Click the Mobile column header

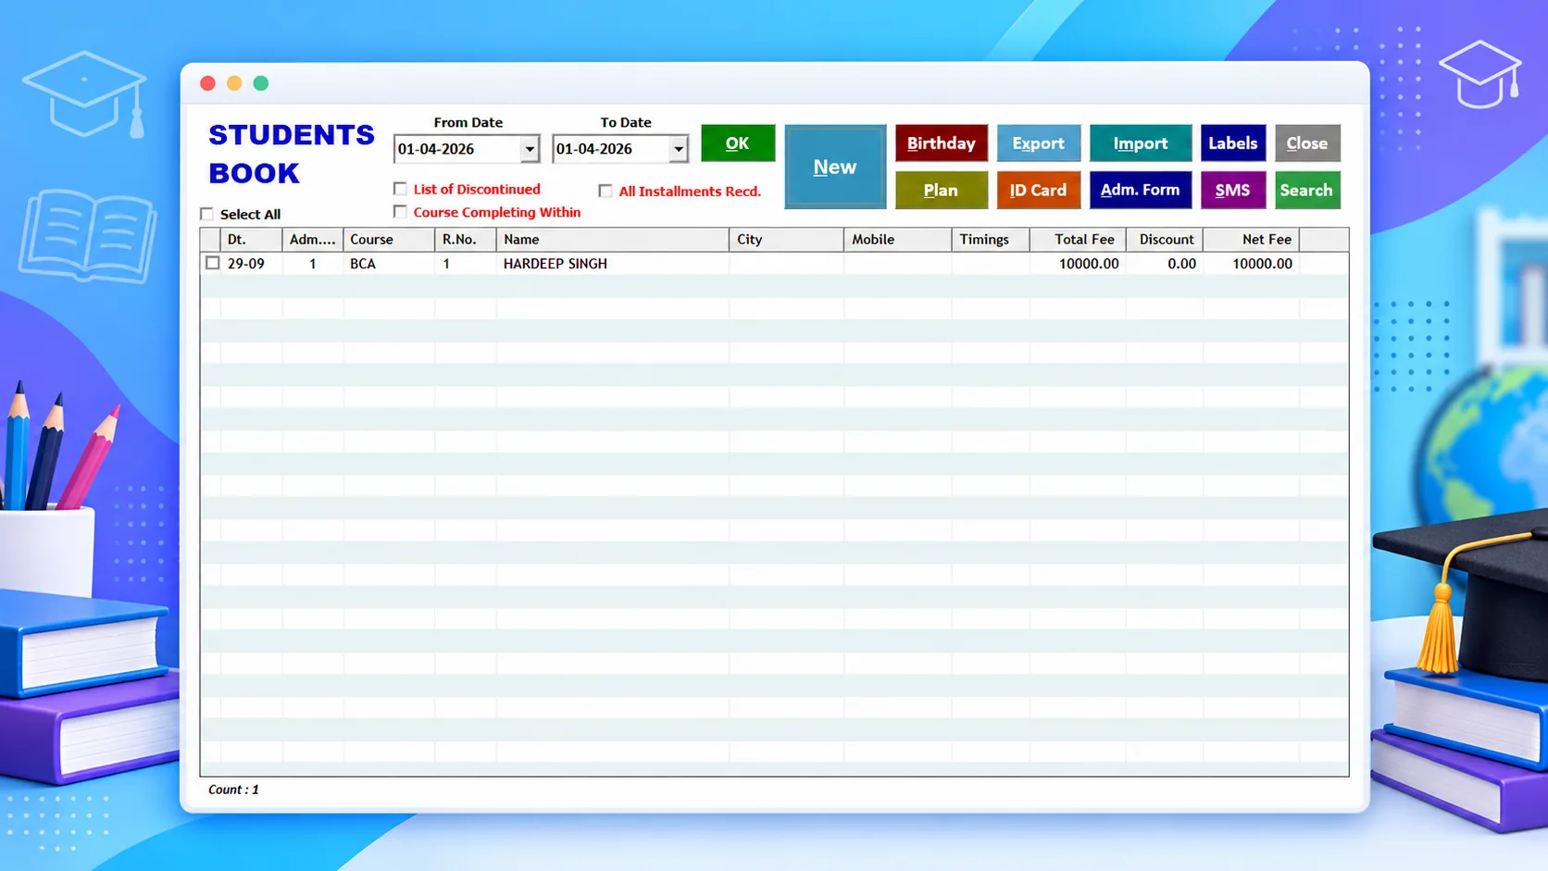[898, 239]
